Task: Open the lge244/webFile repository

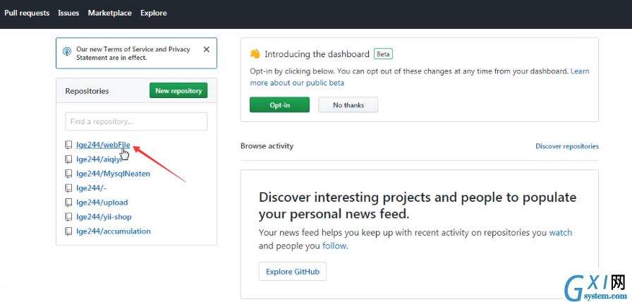Action: click(103, 145)
